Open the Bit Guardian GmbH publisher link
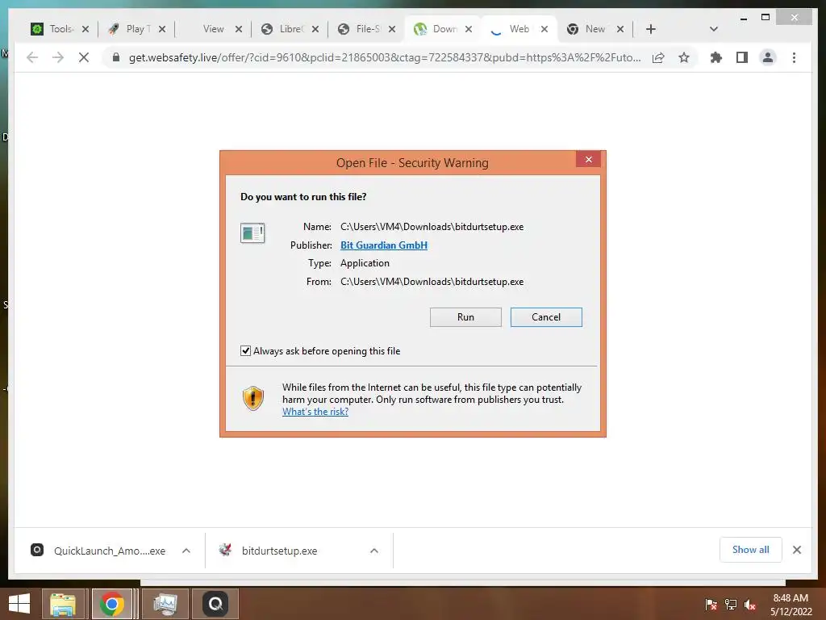 pyautogui.click(x=383, y=245)
